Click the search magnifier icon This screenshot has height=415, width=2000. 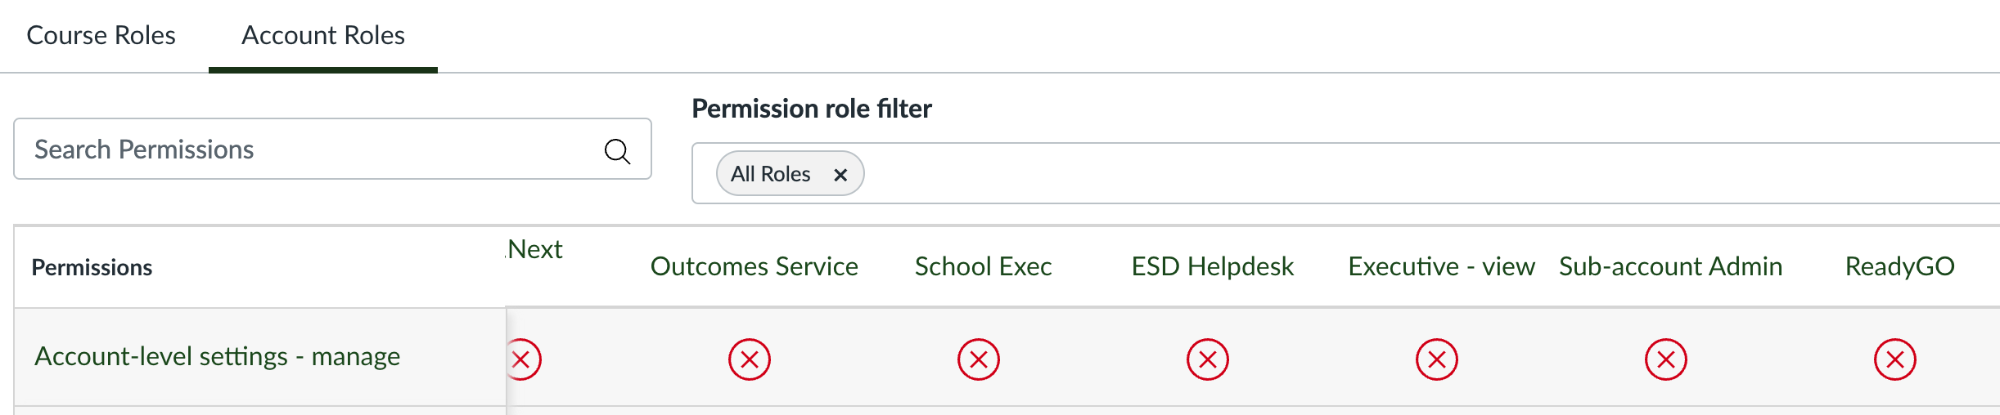617,151
